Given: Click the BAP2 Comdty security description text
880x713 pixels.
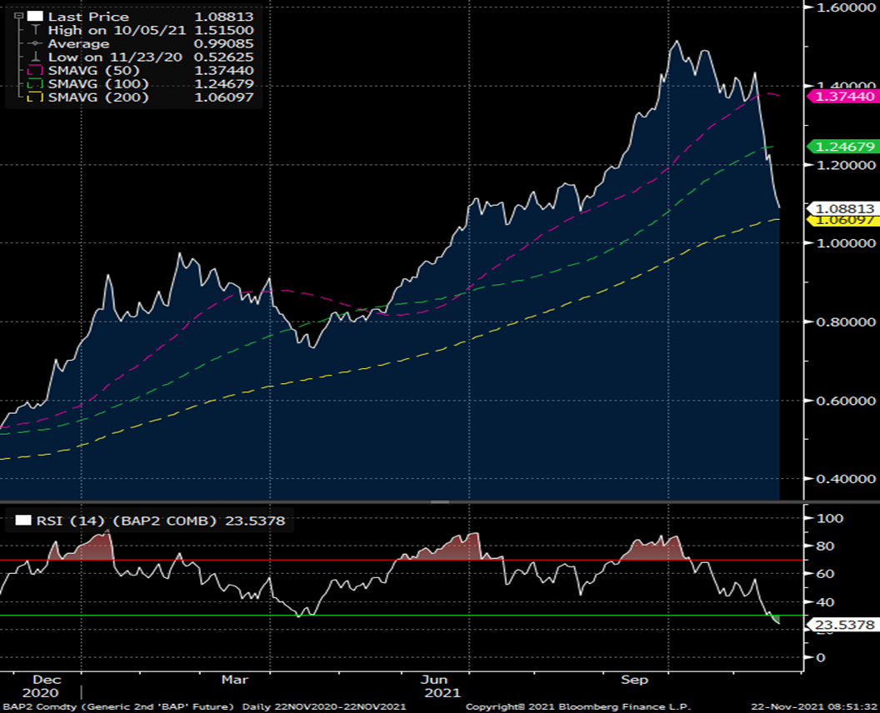Looking at the screenshot, I should [118, 707].
